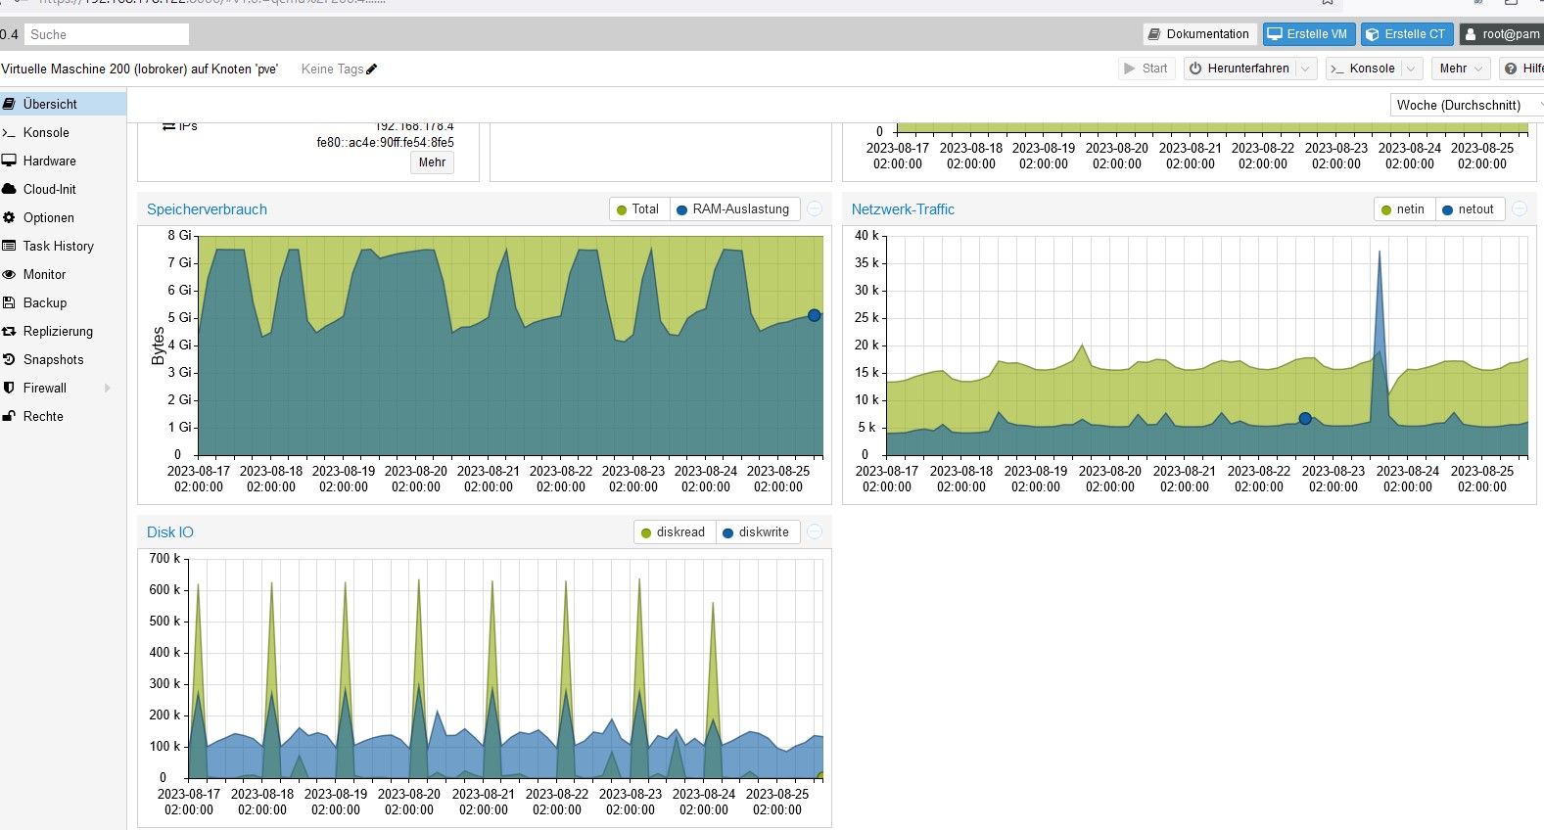This screenshot has width=1544, height=830.
Task: Open the Konsole sidebar terminal icon
Action: pyautogui.click(x=10, y=133)
